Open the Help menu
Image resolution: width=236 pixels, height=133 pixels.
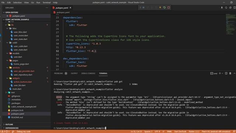pos(55,3)
